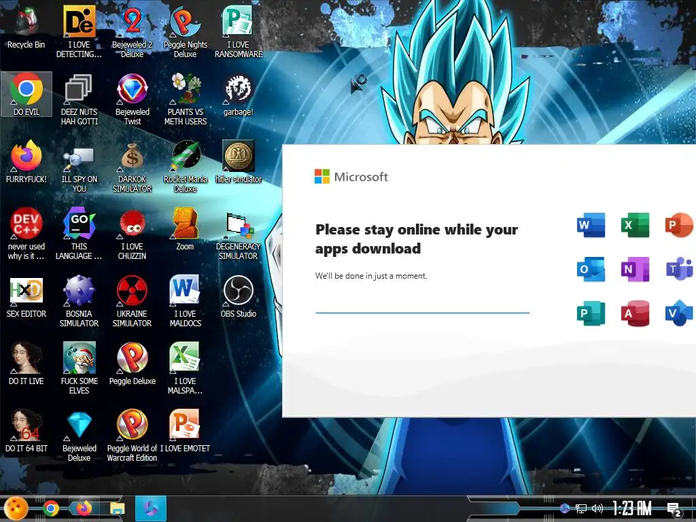Click the Teams icon in Office installer
Viewport: 696px width, 522px height.
679,269
